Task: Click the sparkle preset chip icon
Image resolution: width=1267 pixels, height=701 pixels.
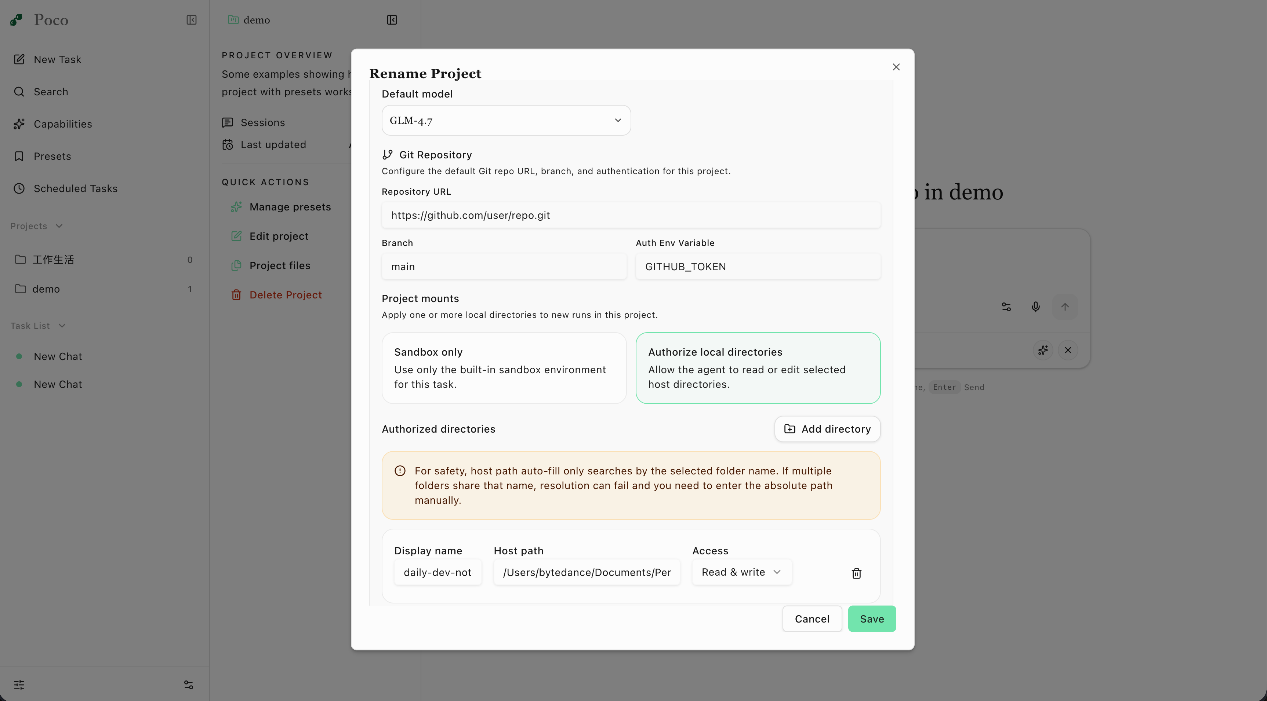Action: click(x=1042, y=350)
